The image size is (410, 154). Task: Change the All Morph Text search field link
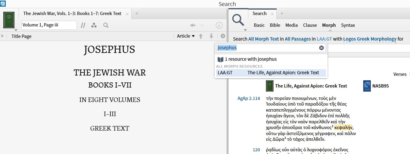tap(263, 39)
